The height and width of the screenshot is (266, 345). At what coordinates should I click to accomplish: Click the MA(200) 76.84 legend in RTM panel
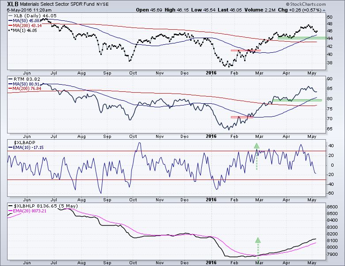click(25, 89)
